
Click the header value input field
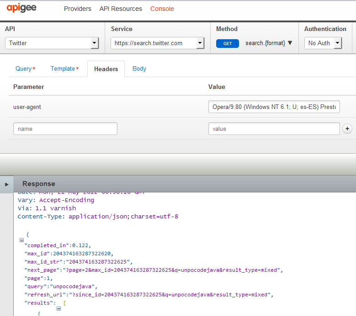tap(274, 129)
